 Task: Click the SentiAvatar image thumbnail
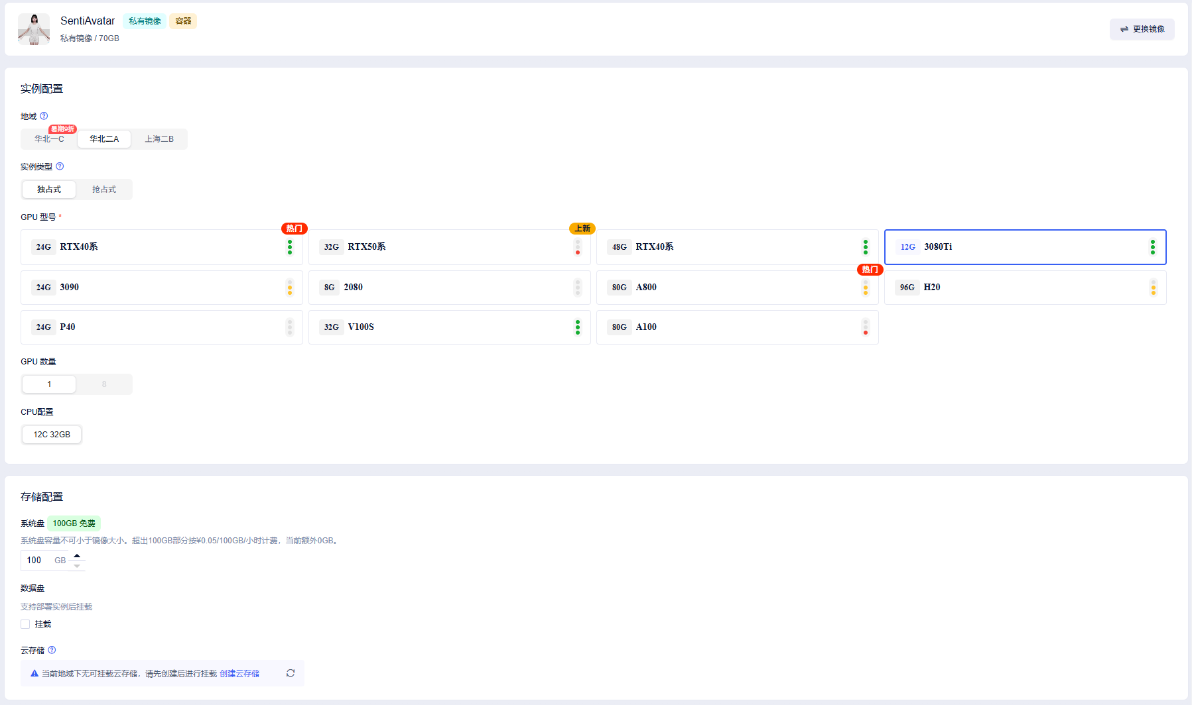(34, 29)
